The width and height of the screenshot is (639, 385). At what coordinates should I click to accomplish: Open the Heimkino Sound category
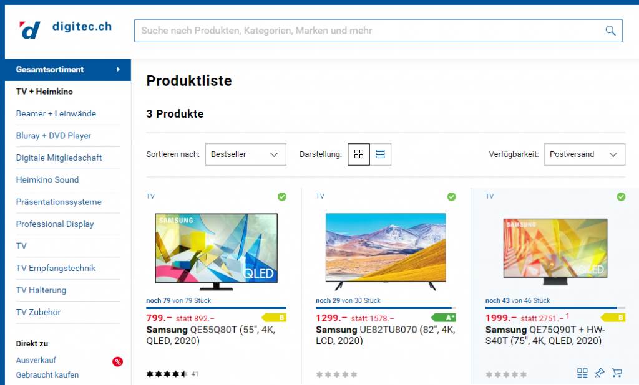coord(47,180)
